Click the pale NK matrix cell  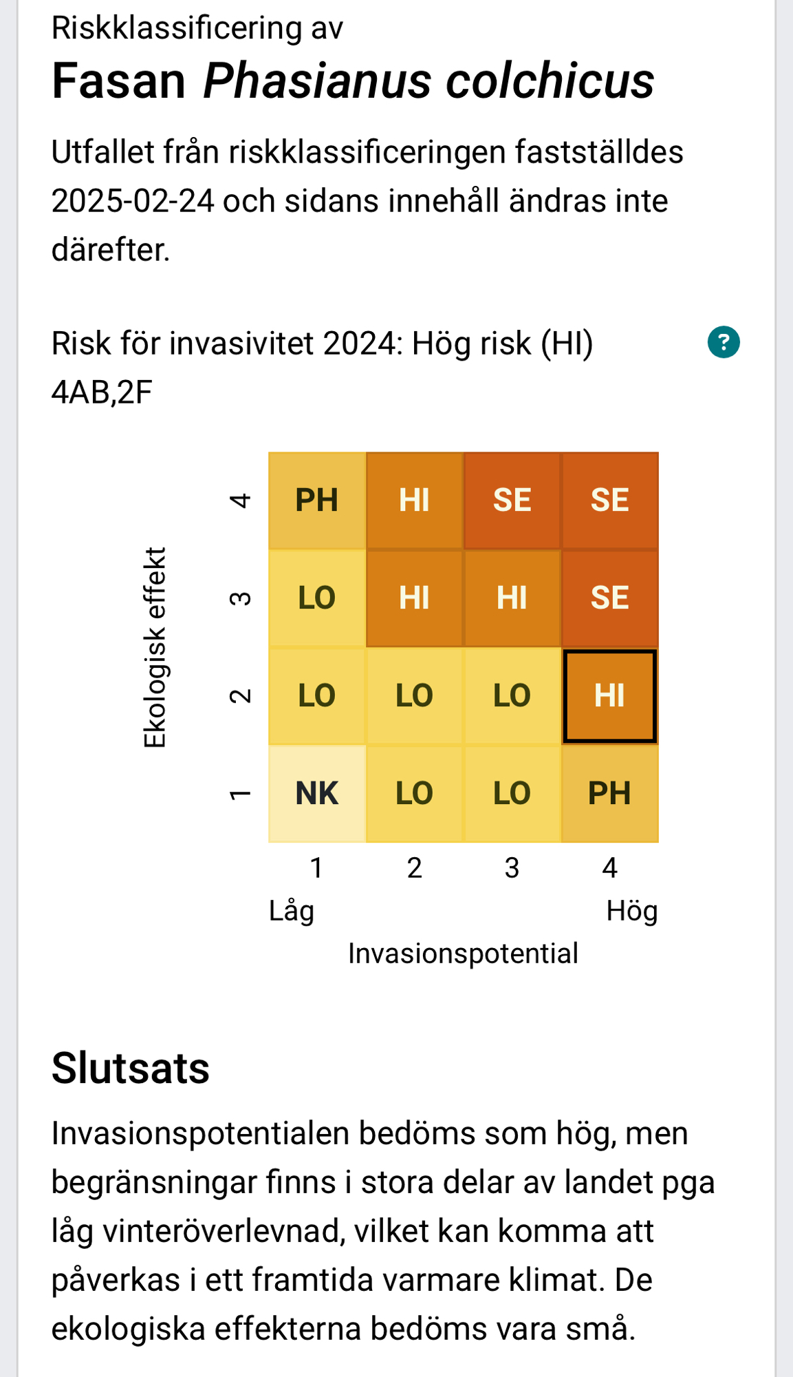point(317,793)
